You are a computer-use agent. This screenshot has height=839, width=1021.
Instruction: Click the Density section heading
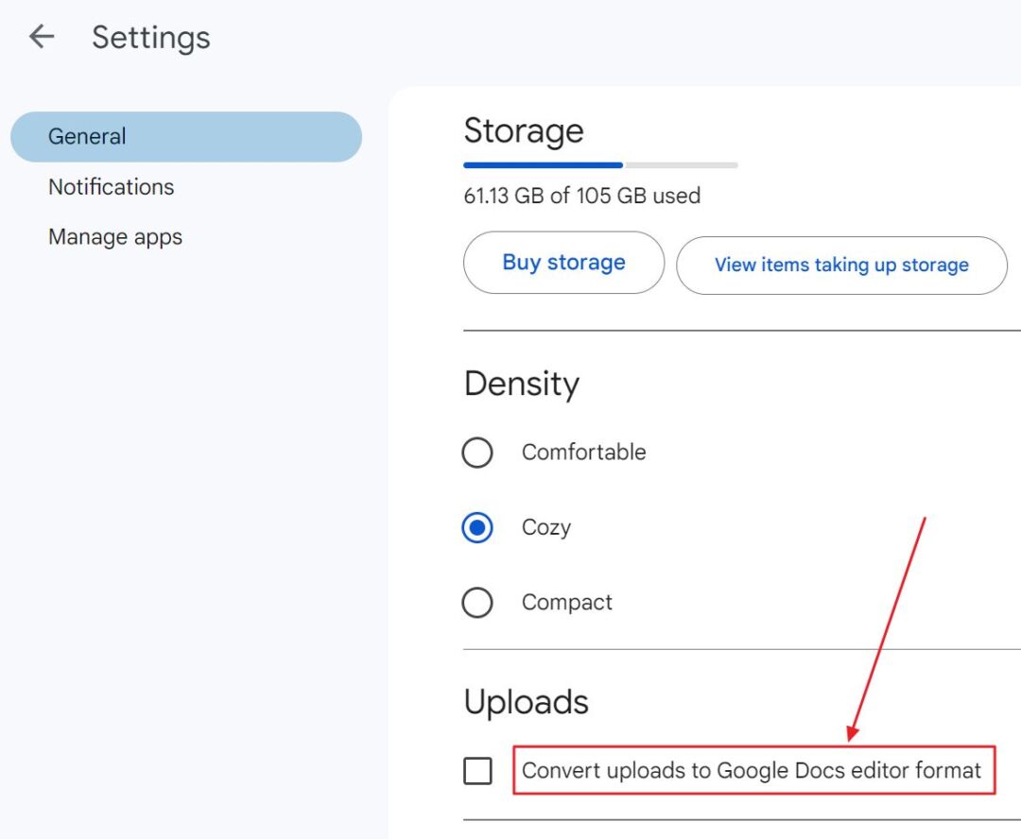coord(522,385)
